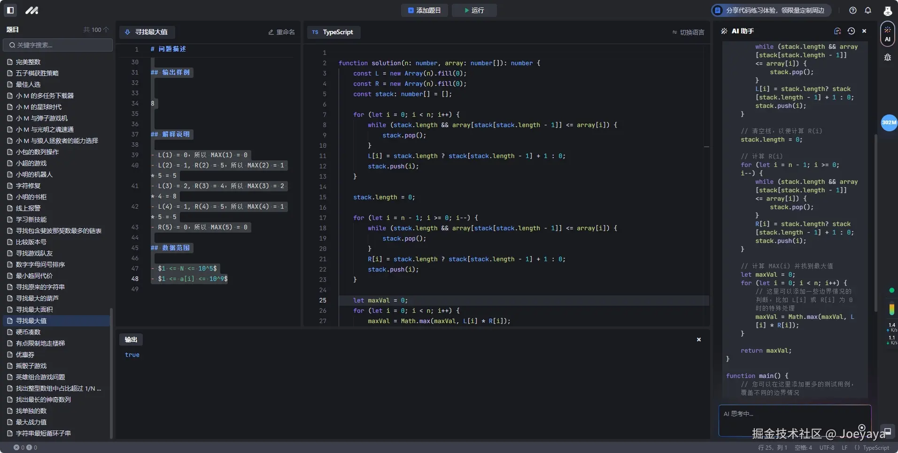
Task: Click 切换语言 to switch language
Action: [688, 32]
